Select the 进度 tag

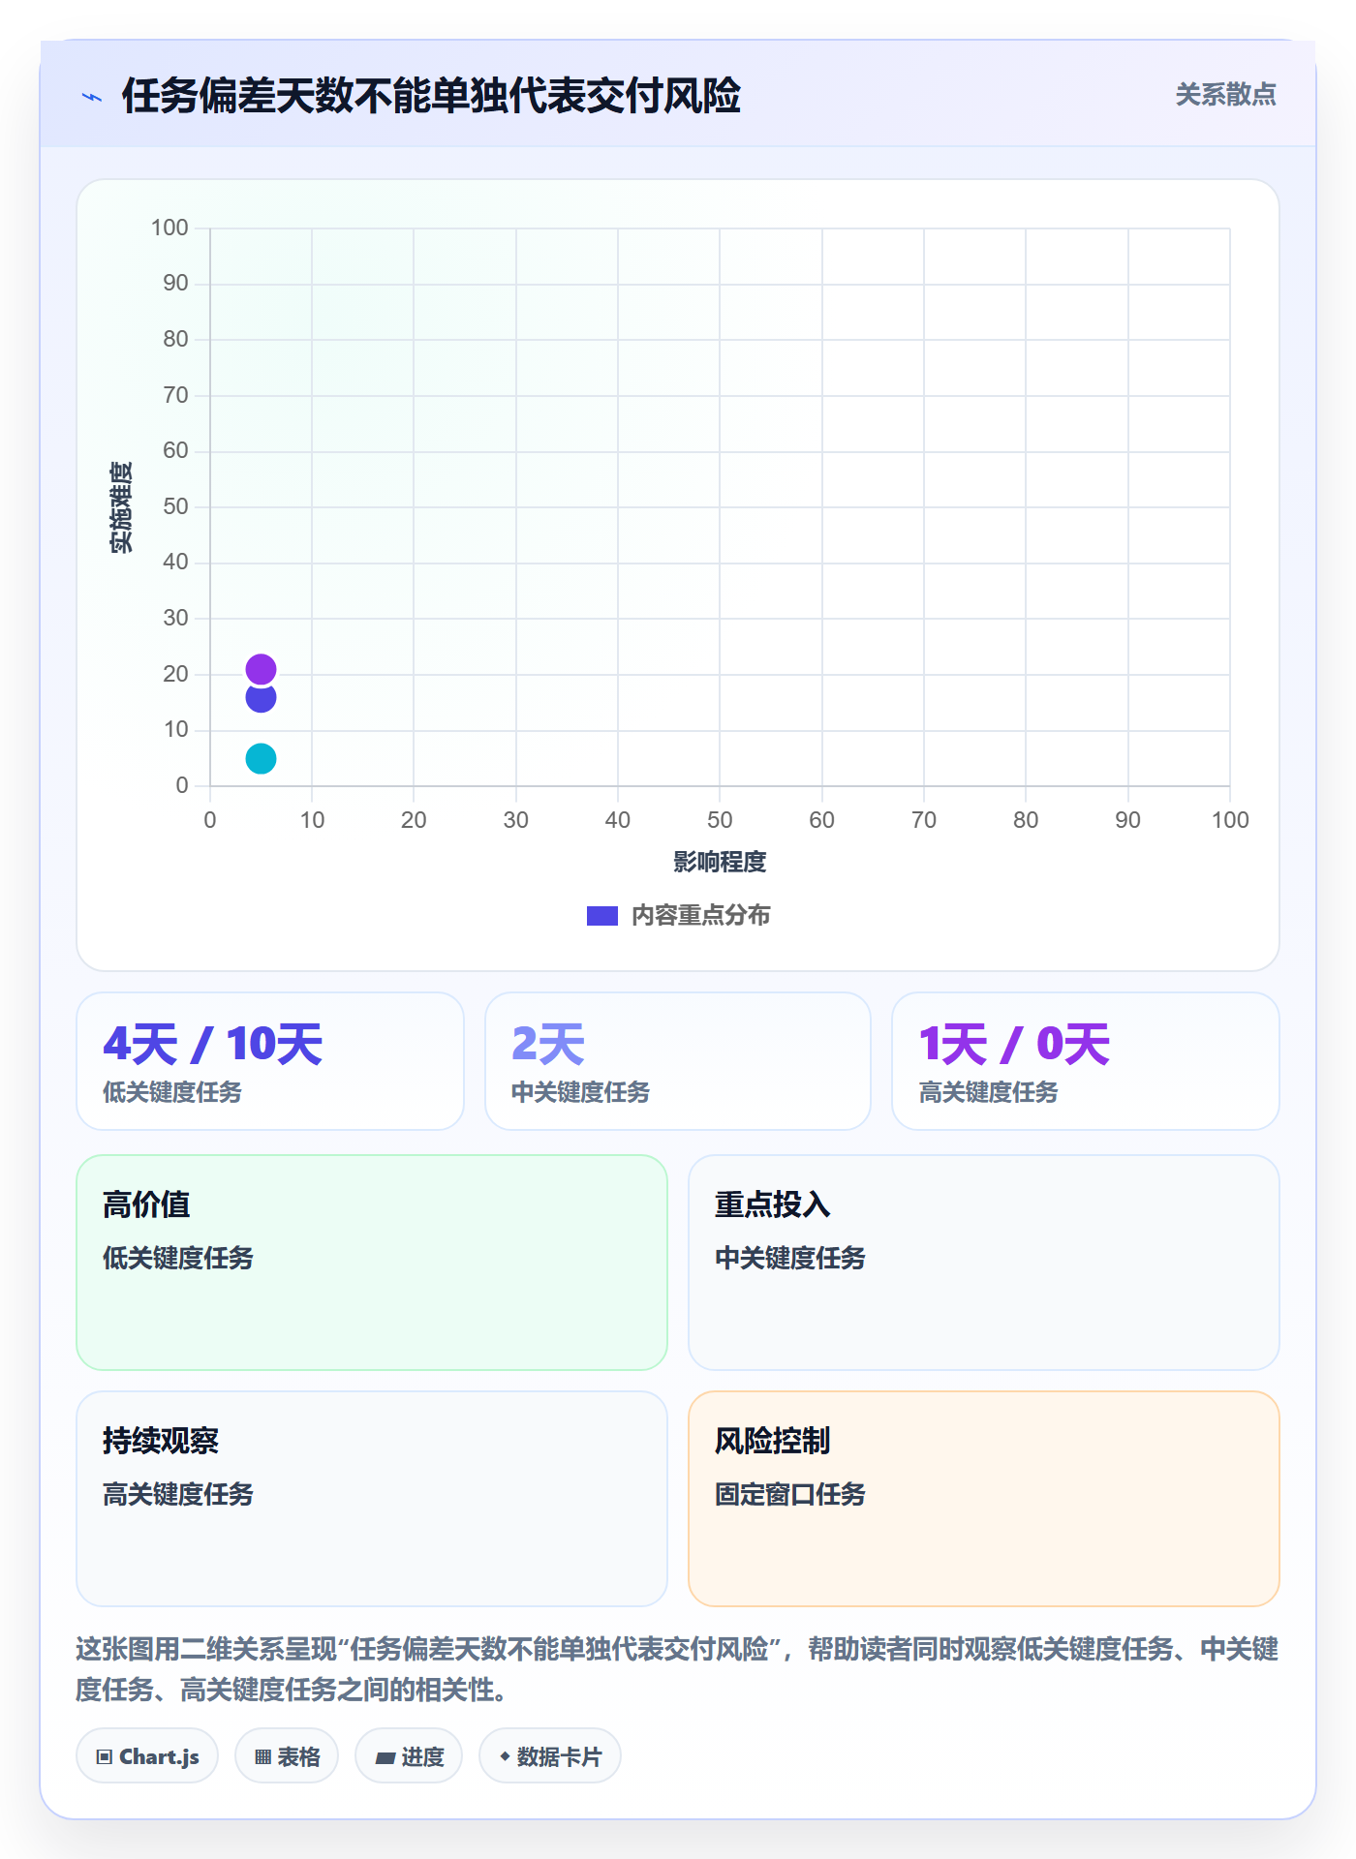tap(409, 1756)
